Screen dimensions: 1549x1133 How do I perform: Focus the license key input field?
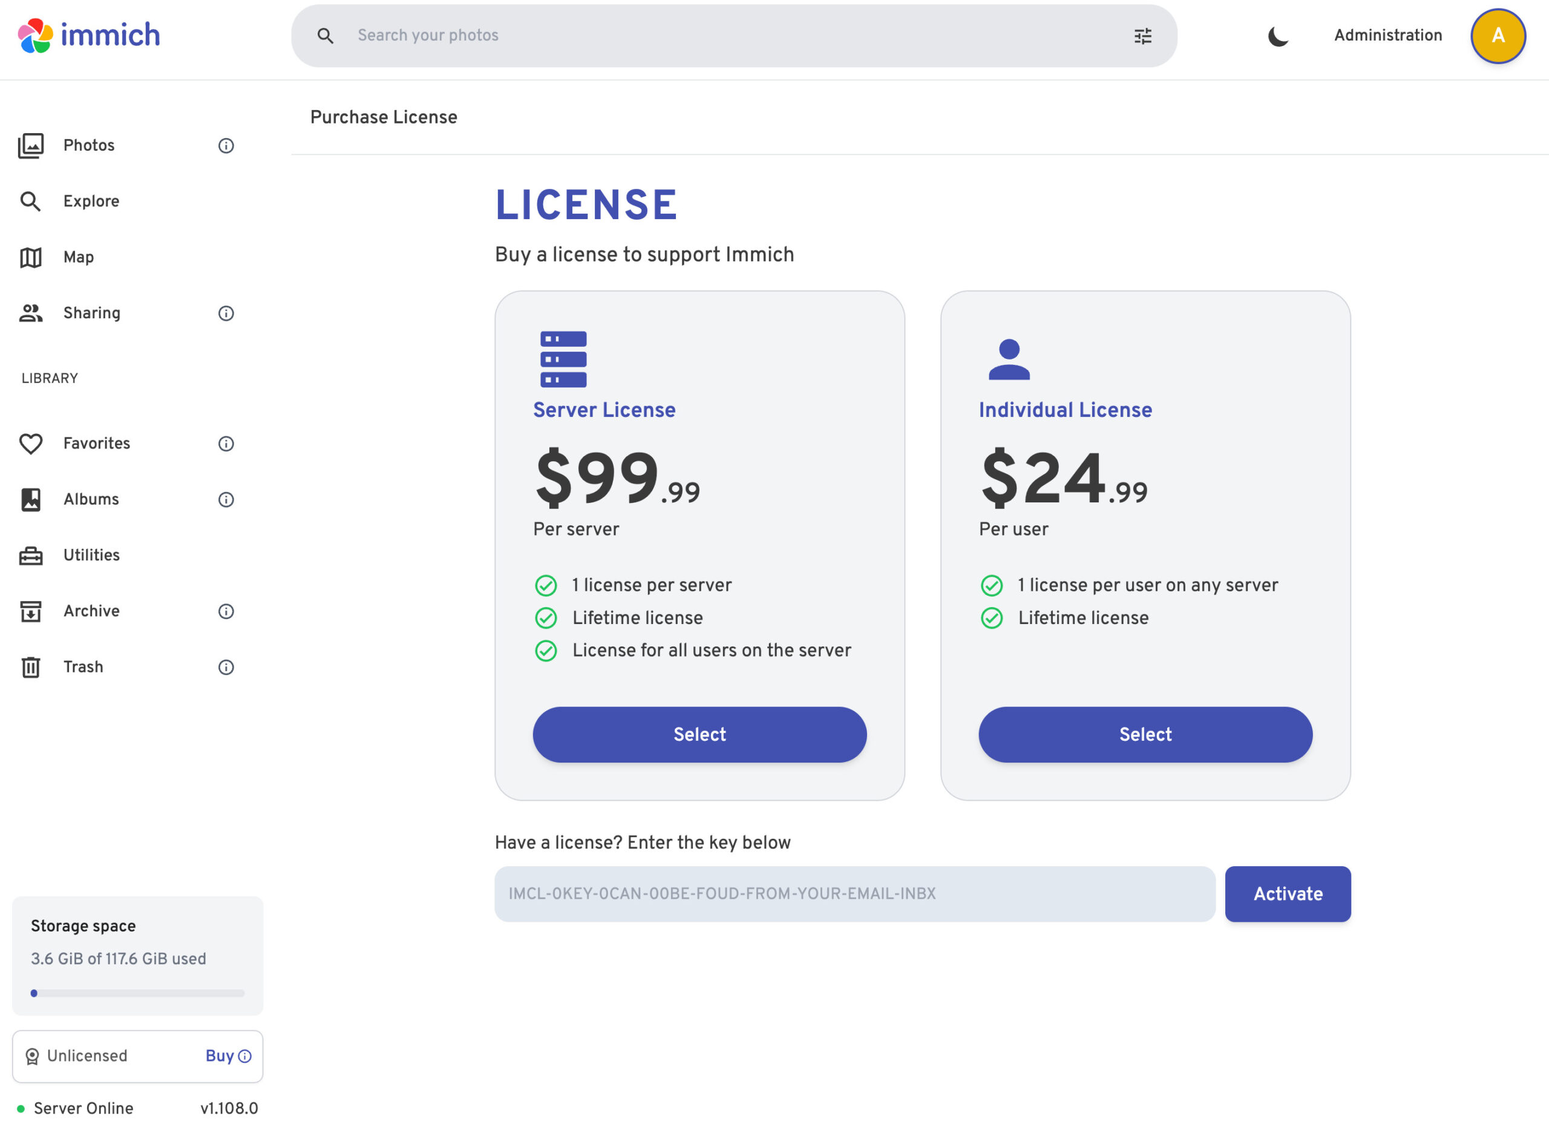tap(854, 894)
